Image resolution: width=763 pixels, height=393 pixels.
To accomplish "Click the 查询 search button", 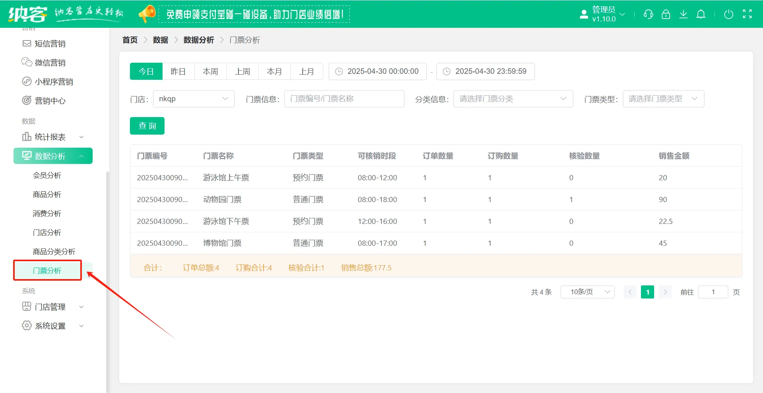I will (x=147, y=126).
